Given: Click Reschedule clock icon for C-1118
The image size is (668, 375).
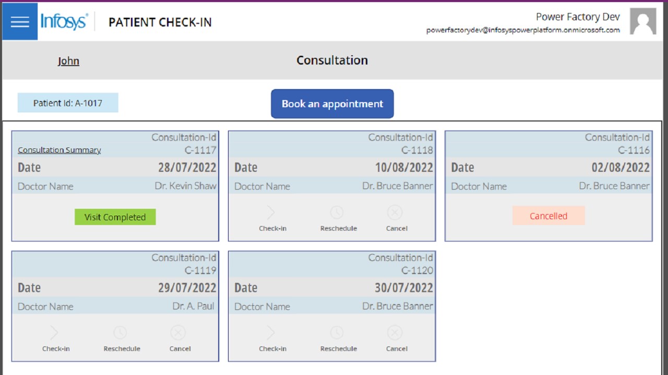Looking at the screenshot, I should (337, 213).
